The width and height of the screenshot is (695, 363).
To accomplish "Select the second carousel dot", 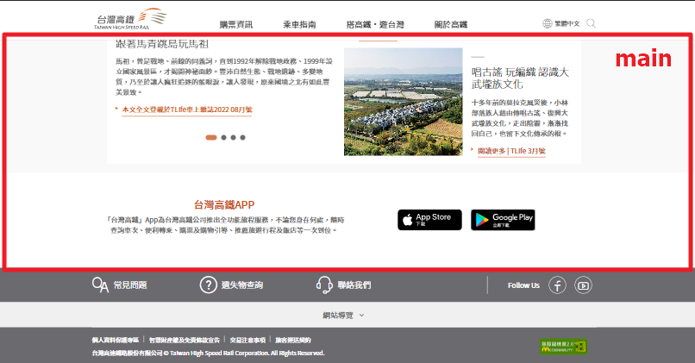I will tap(224, 137).
